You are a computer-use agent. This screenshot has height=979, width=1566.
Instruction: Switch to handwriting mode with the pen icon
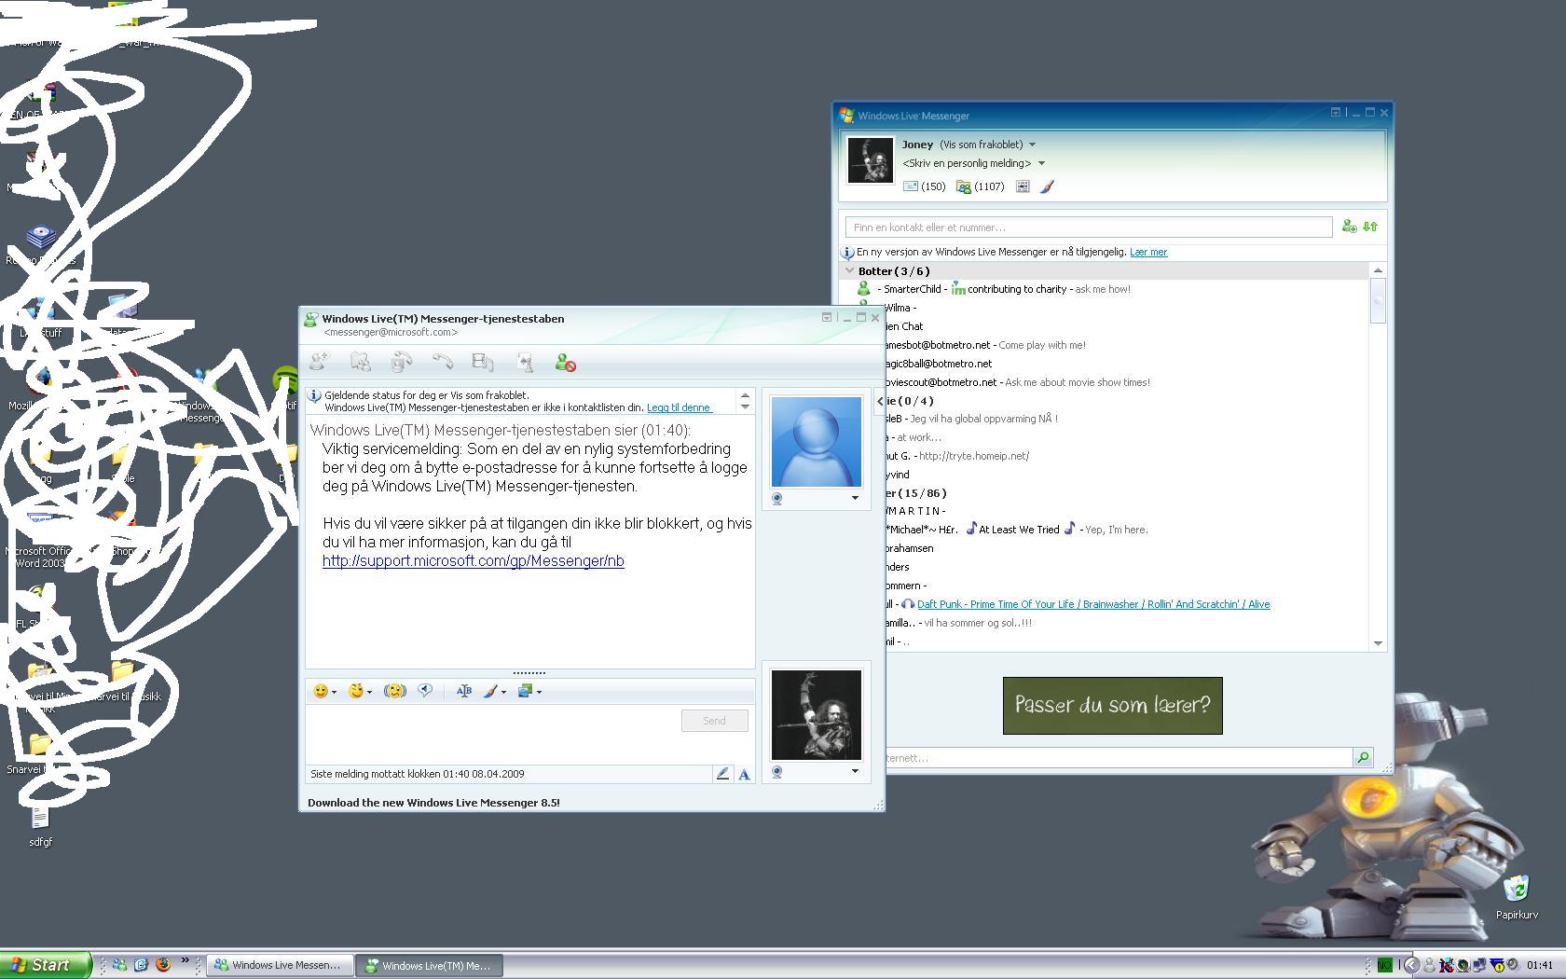click(722, 774)
